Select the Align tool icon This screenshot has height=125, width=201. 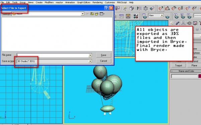click(x=152, y=9)
